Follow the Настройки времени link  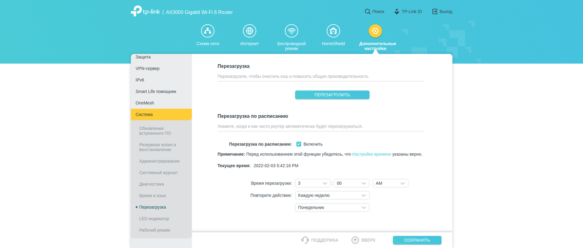(371, 154)
